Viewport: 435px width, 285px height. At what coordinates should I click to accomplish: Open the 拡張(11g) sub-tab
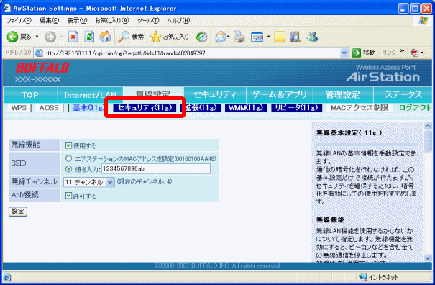point(201,108)
